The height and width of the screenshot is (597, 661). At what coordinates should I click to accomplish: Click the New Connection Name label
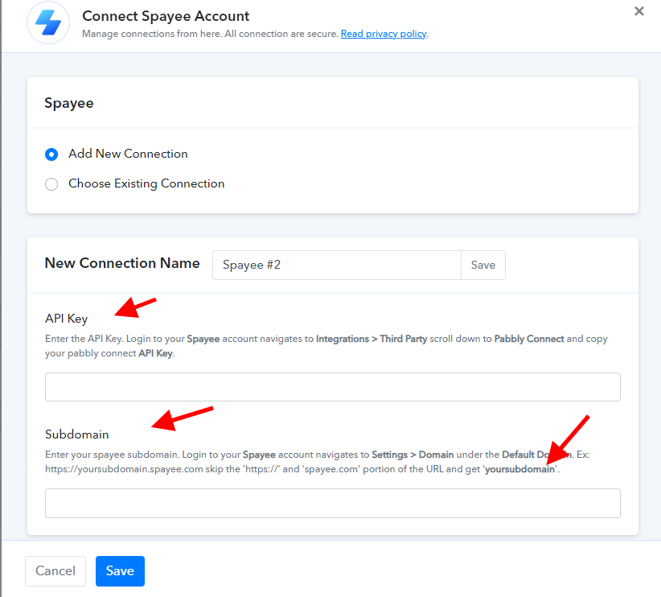coord(122,263)
